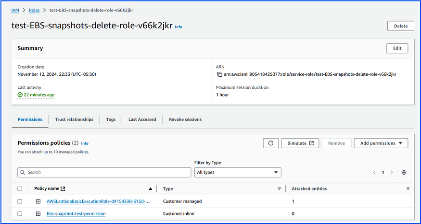
Task: Click the Edit summary button
Action: tap(397, 48)
